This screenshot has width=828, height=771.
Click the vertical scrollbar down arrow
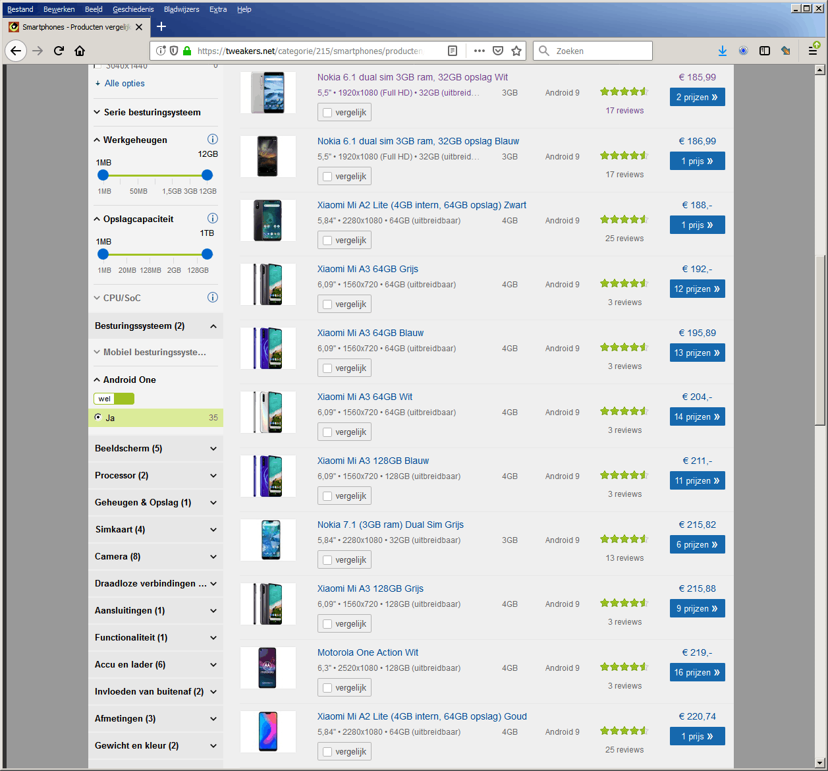point(820,762)
